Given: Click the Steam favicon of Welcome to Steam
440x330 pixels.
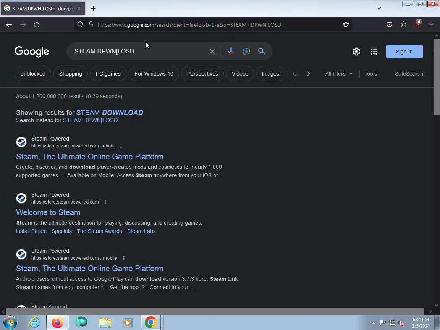Looking at the screenshot, I should [x=21, y=198].
